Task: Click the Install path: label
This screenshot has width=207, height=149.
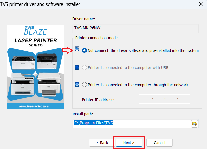Action: coord(83,114)
